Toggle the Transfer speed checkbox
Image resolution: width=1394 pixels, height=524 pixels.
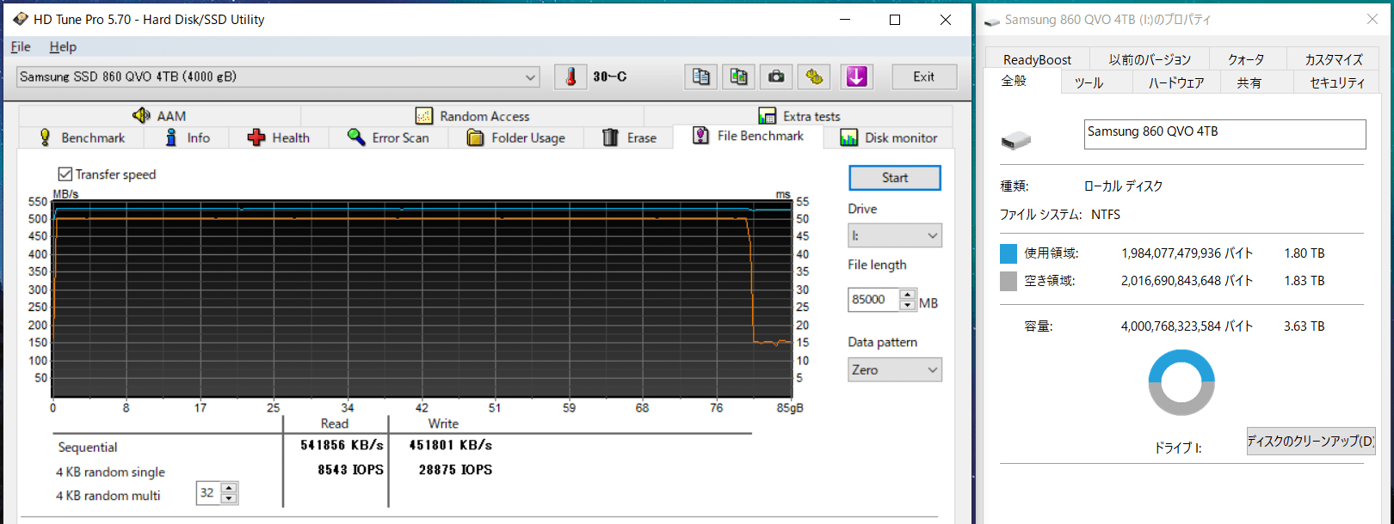coord(65,174)
